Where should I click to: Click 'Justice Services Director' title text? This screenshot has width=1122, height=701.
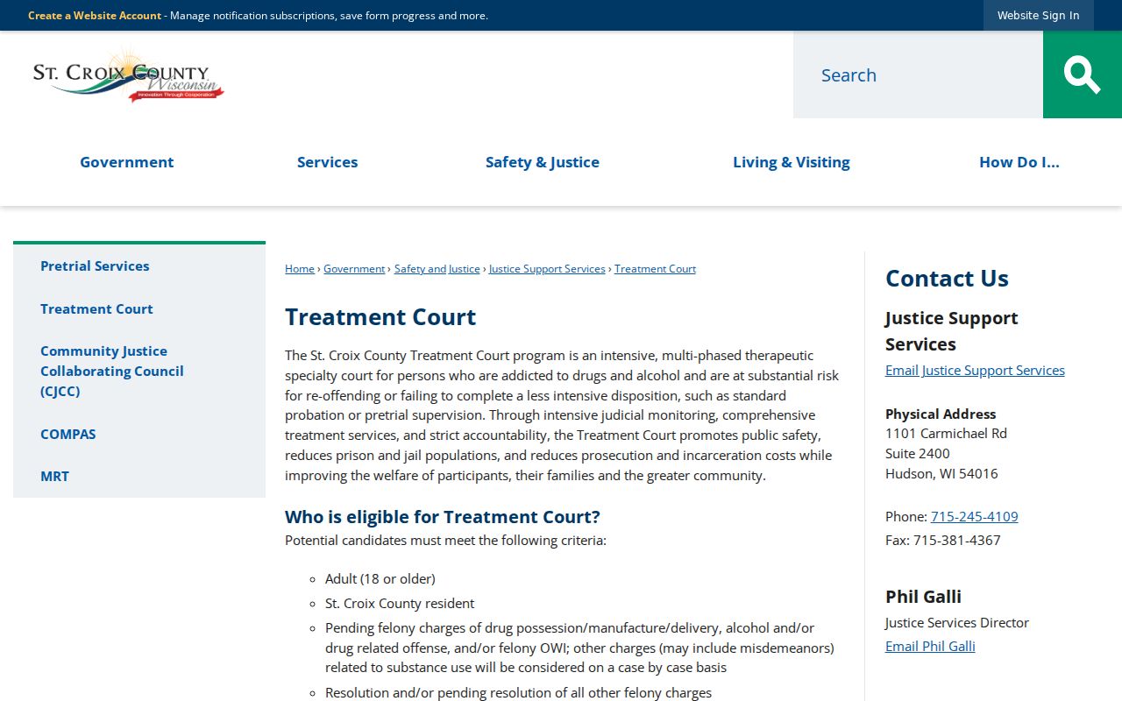coord(957,622)
